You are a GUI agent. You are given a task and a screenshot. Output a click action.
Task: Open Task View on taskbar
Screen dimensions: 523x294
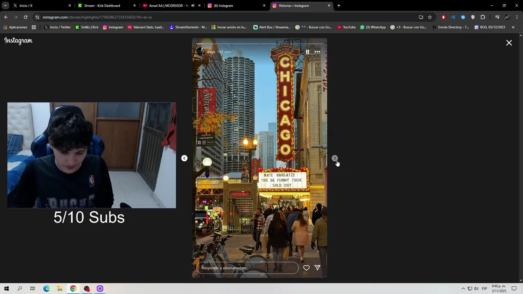point(33,289)
